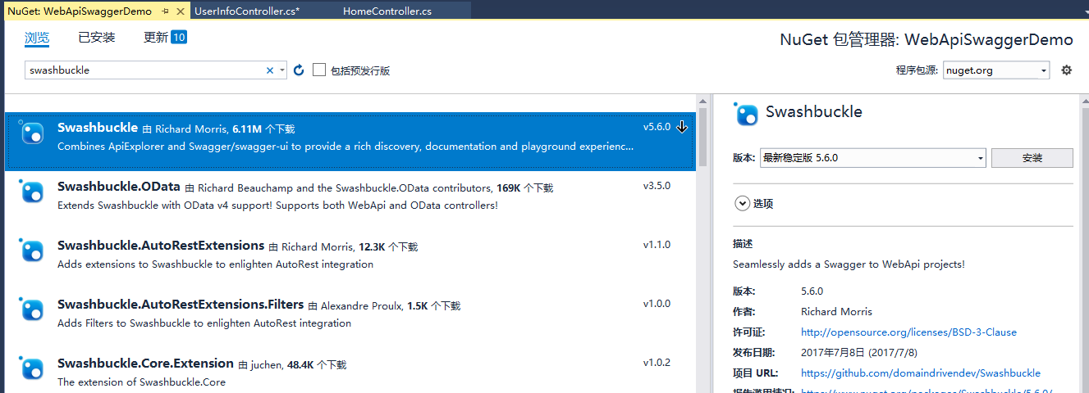Click Swashbuckle.AutoRestExtensions.Filters package icon

(31, 309)
